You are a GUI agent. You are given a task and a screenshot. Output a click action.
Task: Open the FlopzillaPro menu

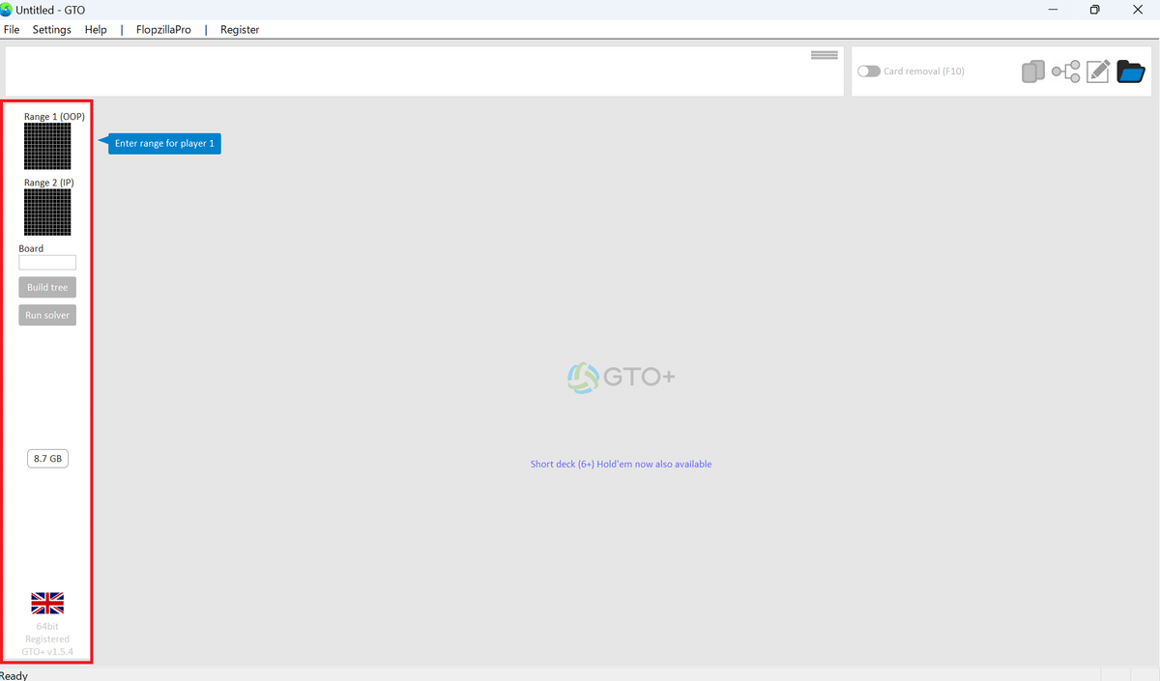163,30
